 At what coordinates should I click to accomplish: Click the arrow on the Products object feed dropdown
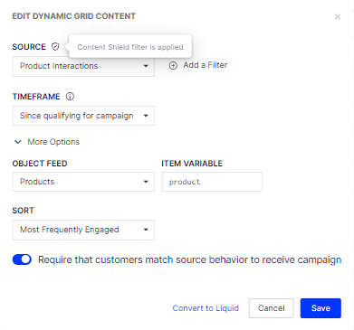click(146, 182)
